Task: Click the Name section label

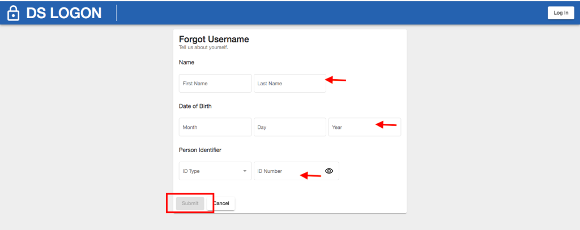Action: click(187, 62)
